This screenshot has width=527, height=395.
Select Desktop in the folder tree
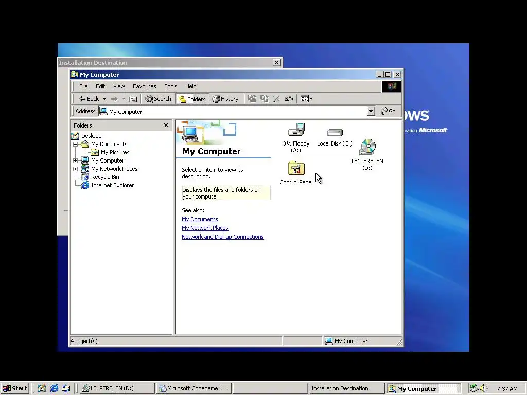92,136
